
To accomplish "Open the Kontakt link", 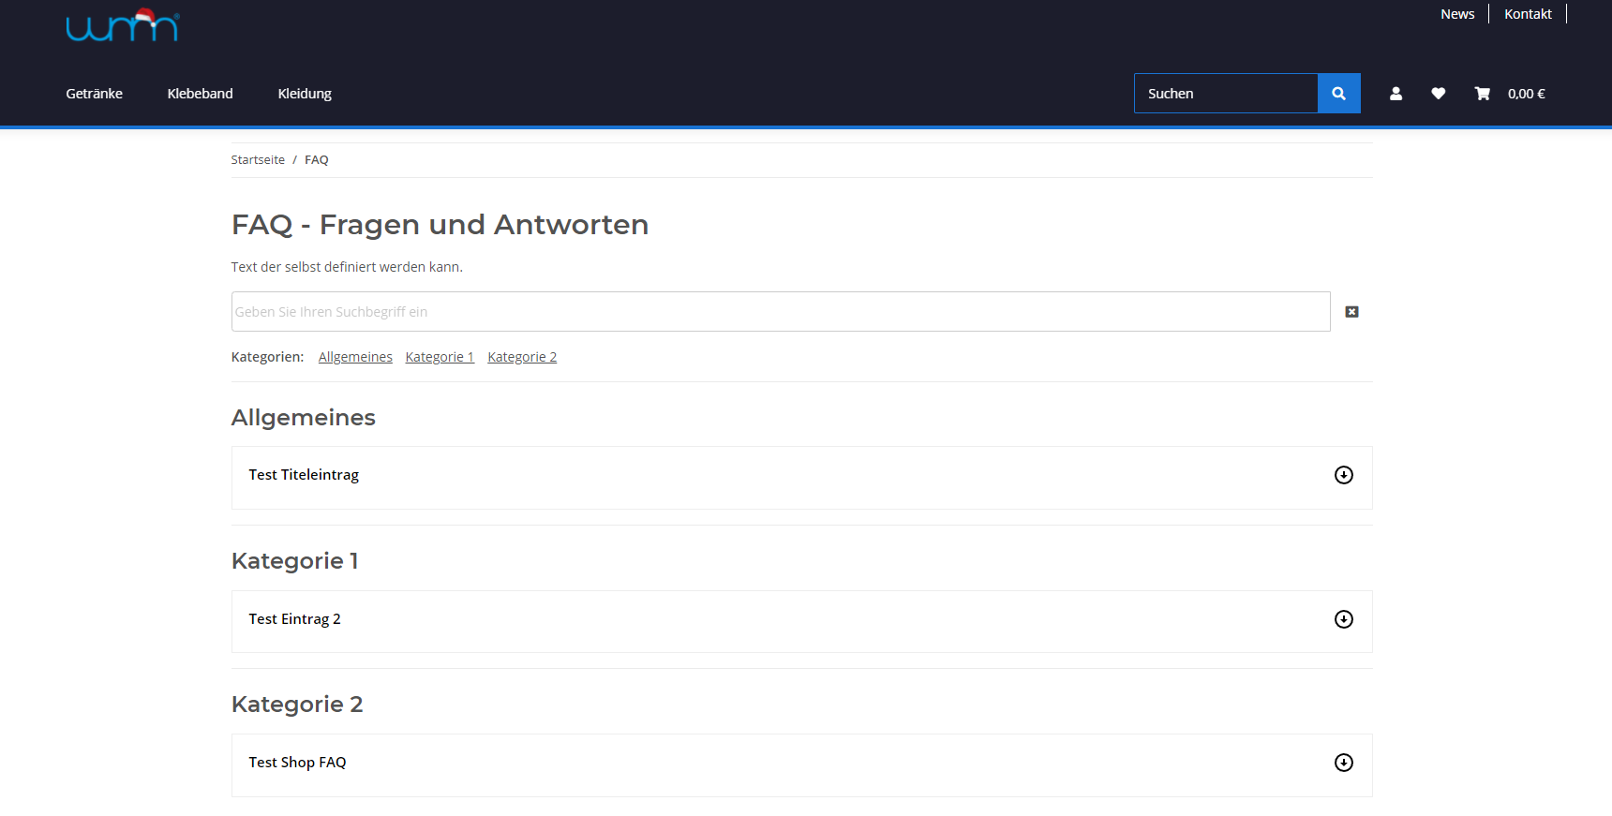I will [1528, 14].
